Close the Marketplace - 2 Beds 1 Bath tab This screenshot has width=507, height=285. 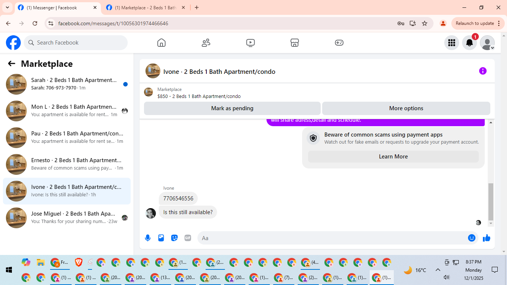(x=183, y=7)
